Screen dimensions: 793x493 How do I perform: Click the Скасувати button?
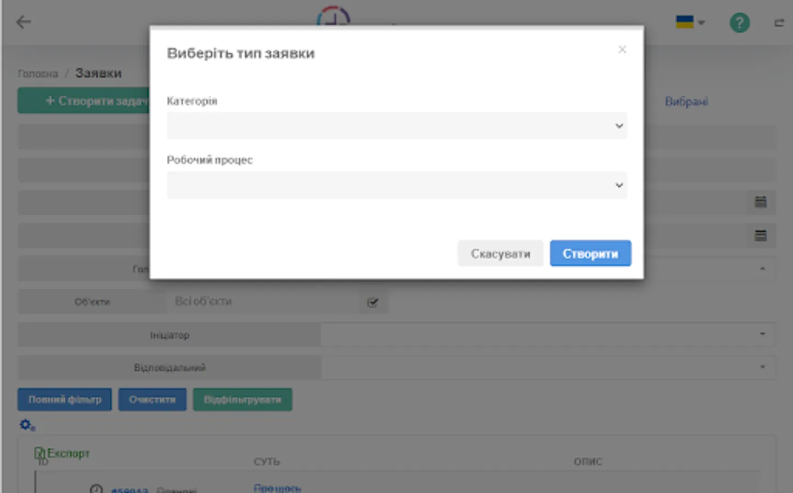coord(500,254)
